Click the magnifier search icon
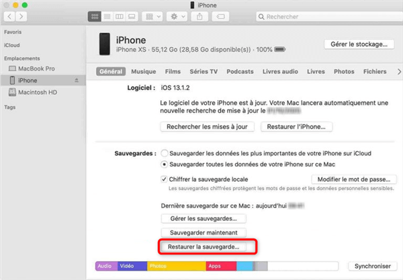This screenshot has width=403, height=280. coord(261,17)
